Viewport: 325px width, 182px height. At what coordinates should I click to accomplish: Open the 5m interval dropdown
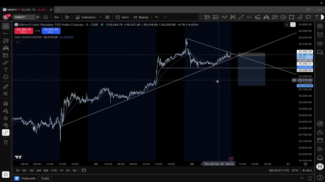point(56,17)
